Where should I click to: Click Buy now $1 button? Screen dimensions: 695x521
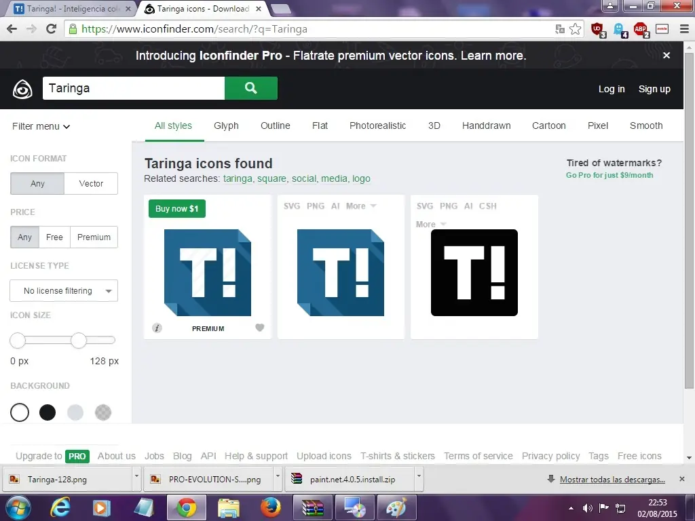[x=177, y=209]
